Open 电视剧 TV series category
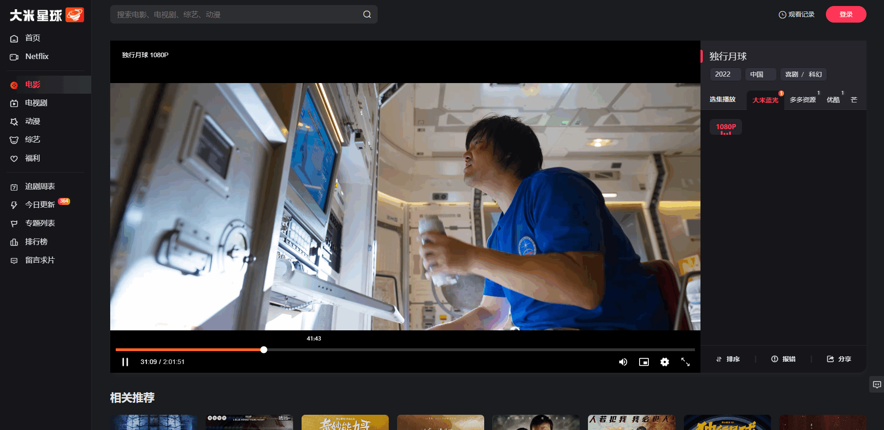Screen dimensions: 884x430 pos(36,103)
